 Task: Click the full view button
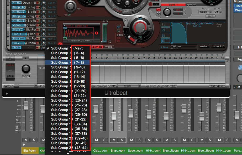217,86
